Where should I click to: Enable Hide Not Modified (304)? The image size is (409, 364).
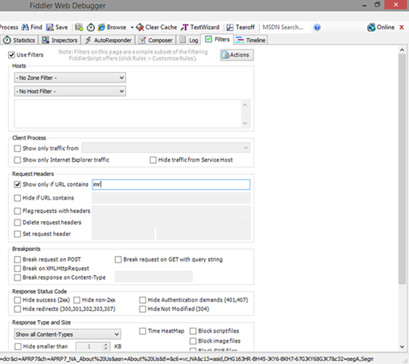click(x=142, y=309)
